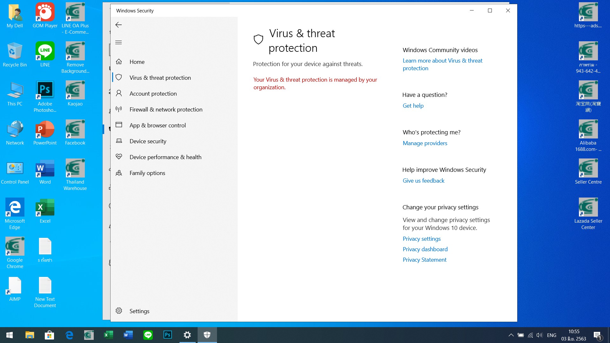Open the App & browser control window icon
Viewport: 610px width, 343px height.
[119, 125]
